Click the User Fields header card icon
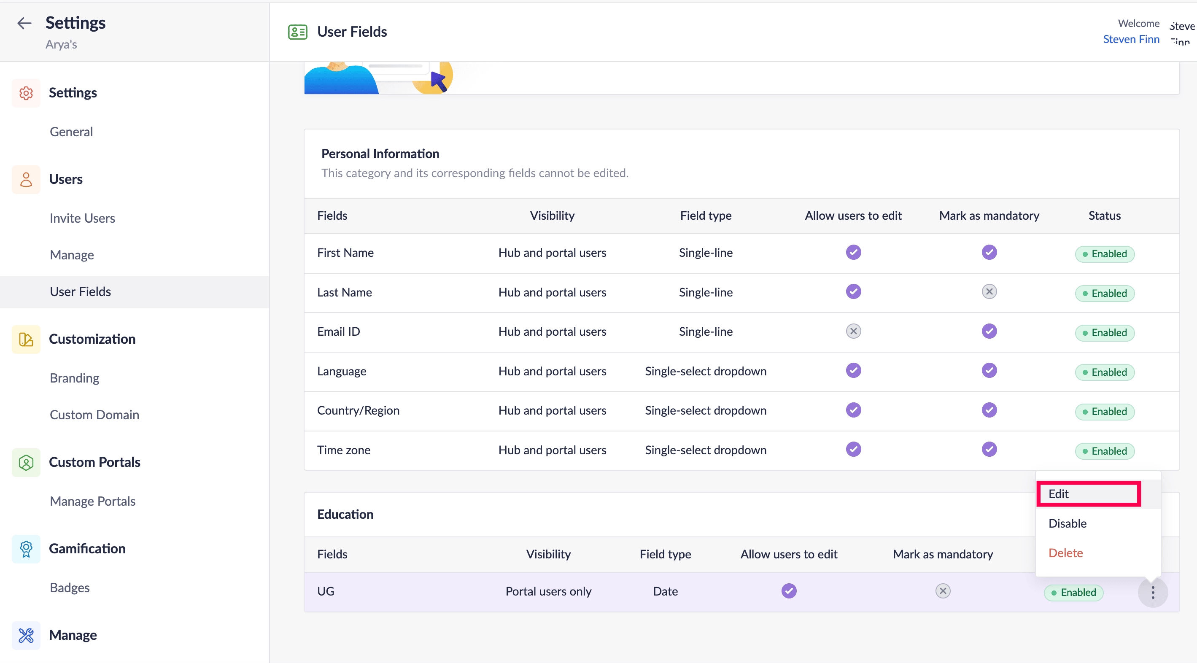This screenshot has height=663, width=1197. coord(297,32)
